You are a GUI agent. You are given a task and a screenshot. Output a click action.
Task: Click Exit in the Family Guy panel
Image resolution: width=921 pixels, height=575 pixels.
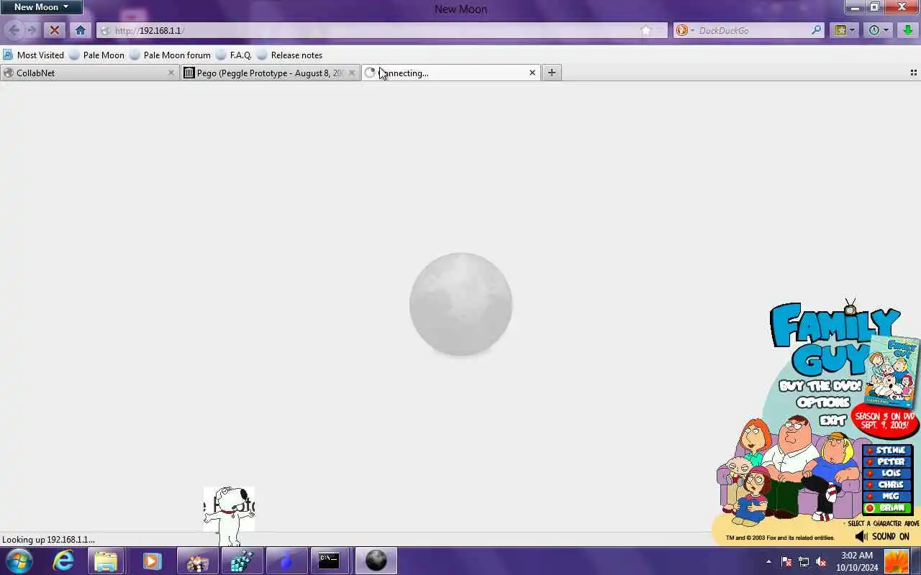832,420
